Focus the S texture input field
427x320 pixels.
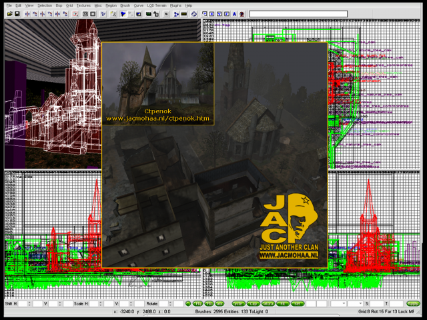377,304
